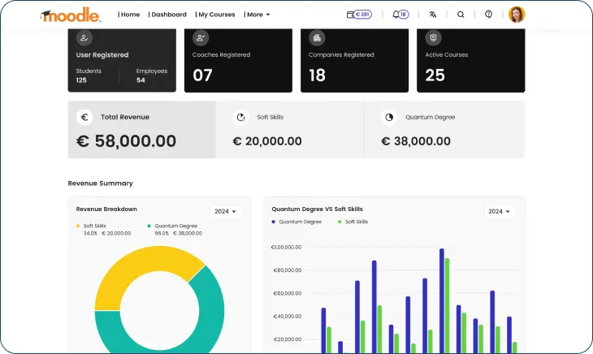Click the Quantum Degree pie chart icon
Image resolution: width=593 pixels, height=354 pixels.
[x=389, y=117]
